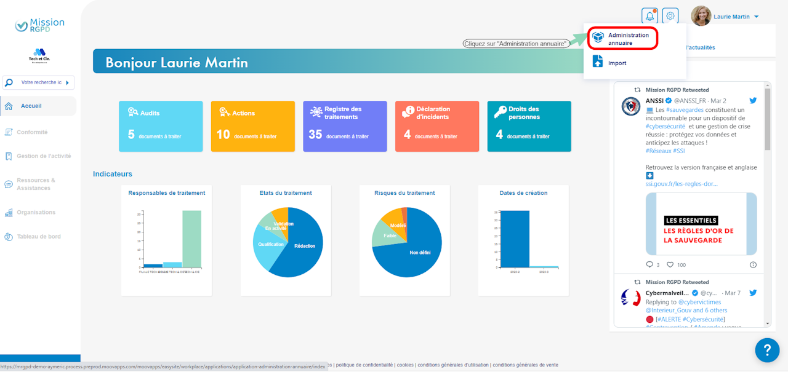This screenshot has width=788, height=372.
Task: Click the help question mark button
Action: (767, 350)
